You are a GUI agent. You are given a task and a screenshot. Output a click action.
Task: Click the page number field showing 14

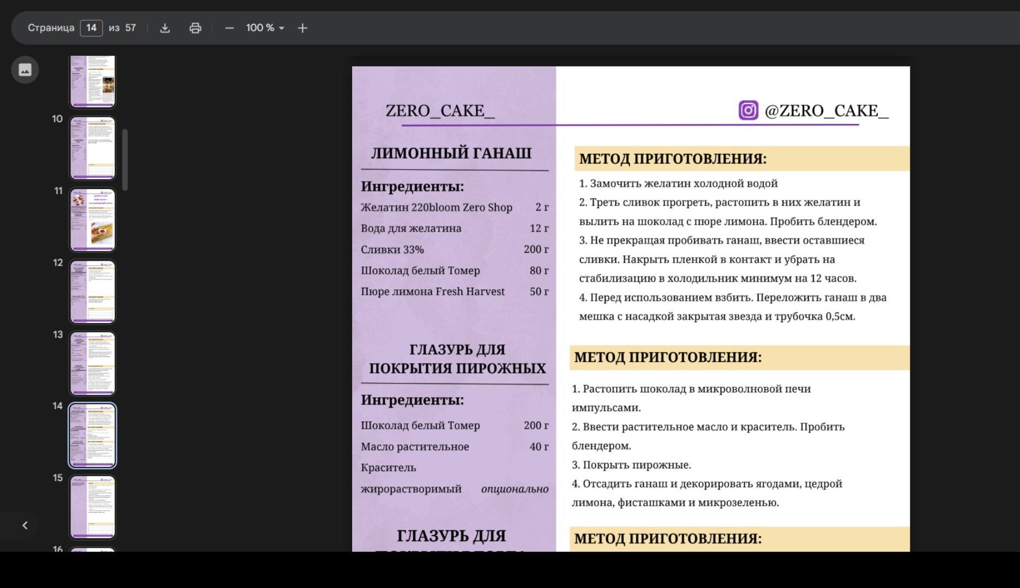(91, 28)
